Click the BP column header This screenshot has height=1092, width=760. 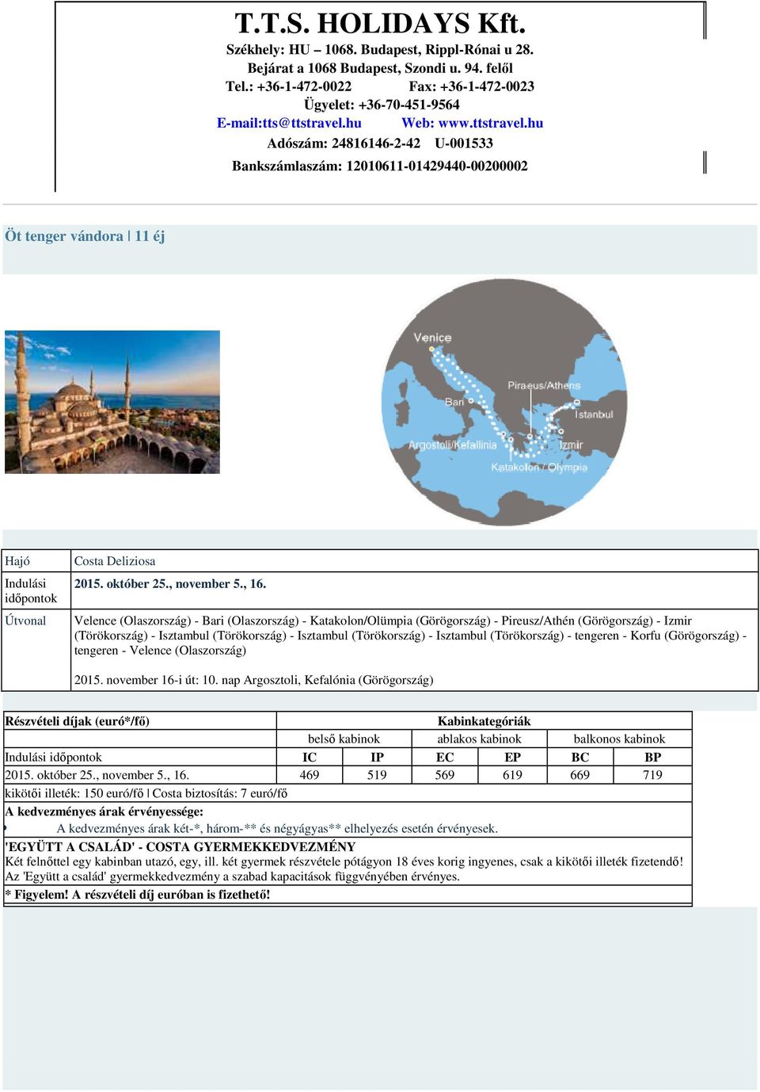click(x=653, y=758)
